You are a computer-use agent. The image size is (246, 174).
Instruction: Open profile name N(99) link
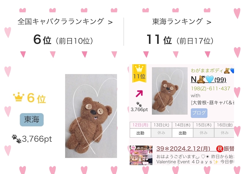[x=209, y=80]
